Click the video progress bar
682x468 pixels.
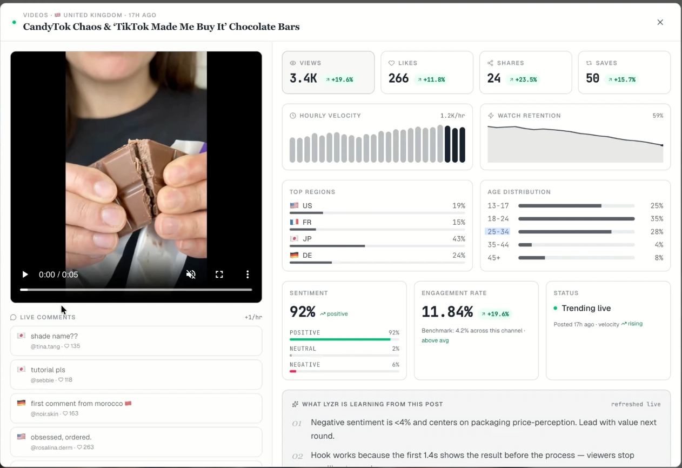click(x=136, y=290)
